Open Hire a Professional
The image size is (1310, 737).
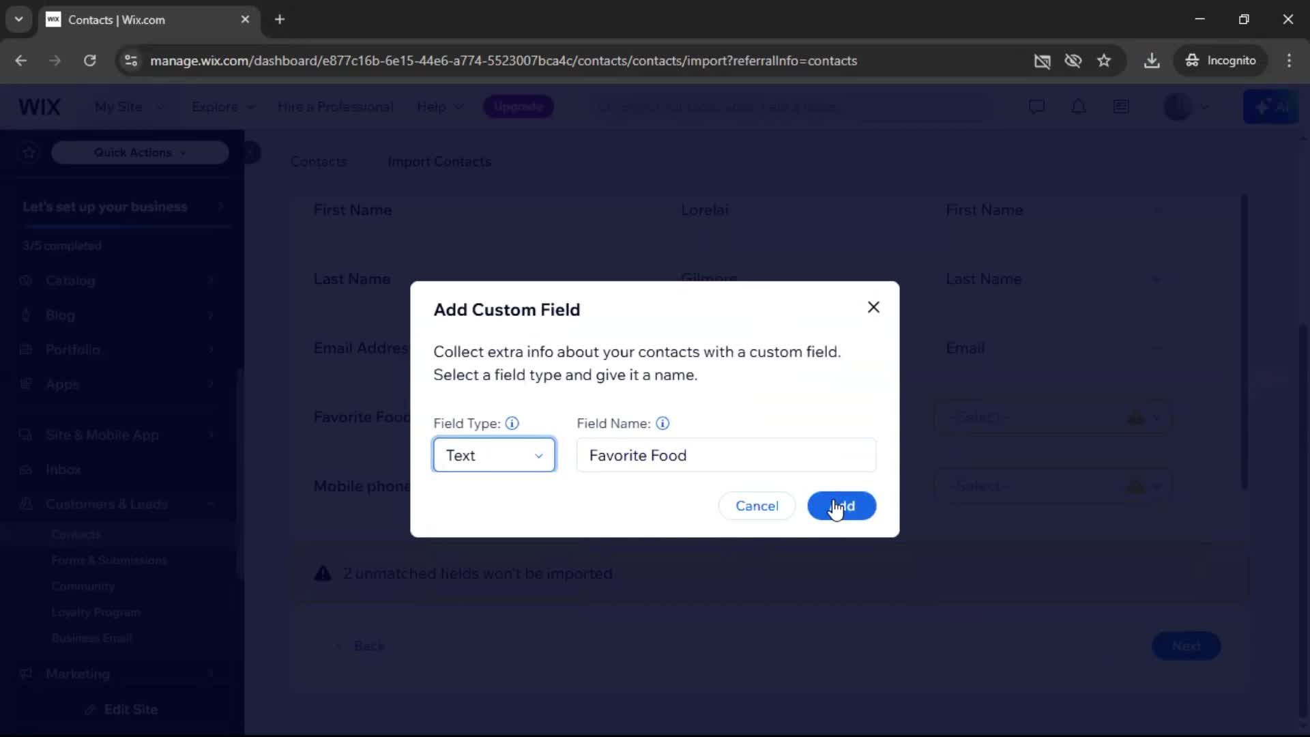click(x=335, y=107)
